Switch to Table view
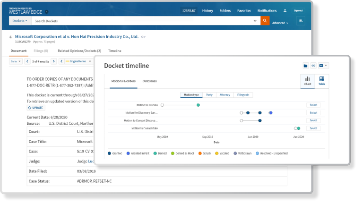363x204 pixels. click(x=321, y=81)
